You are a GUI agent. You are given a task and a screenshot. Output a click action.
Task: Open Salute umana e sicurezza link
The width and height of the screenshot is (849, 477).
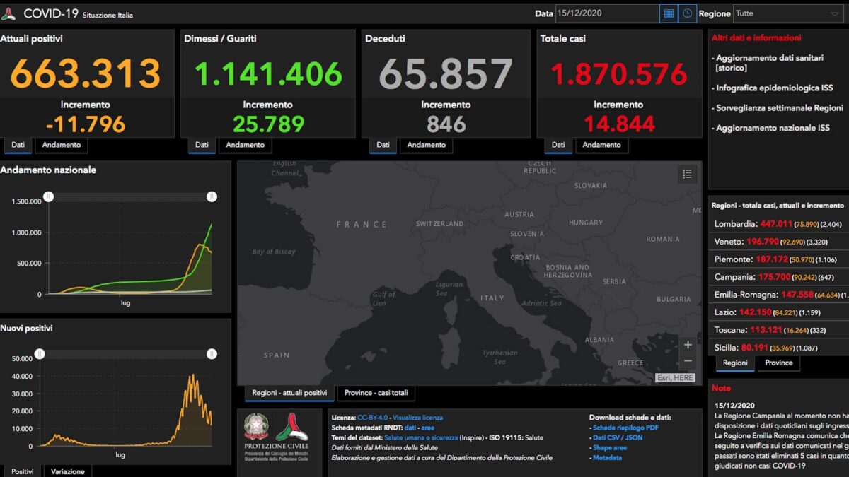click(421, 437)
